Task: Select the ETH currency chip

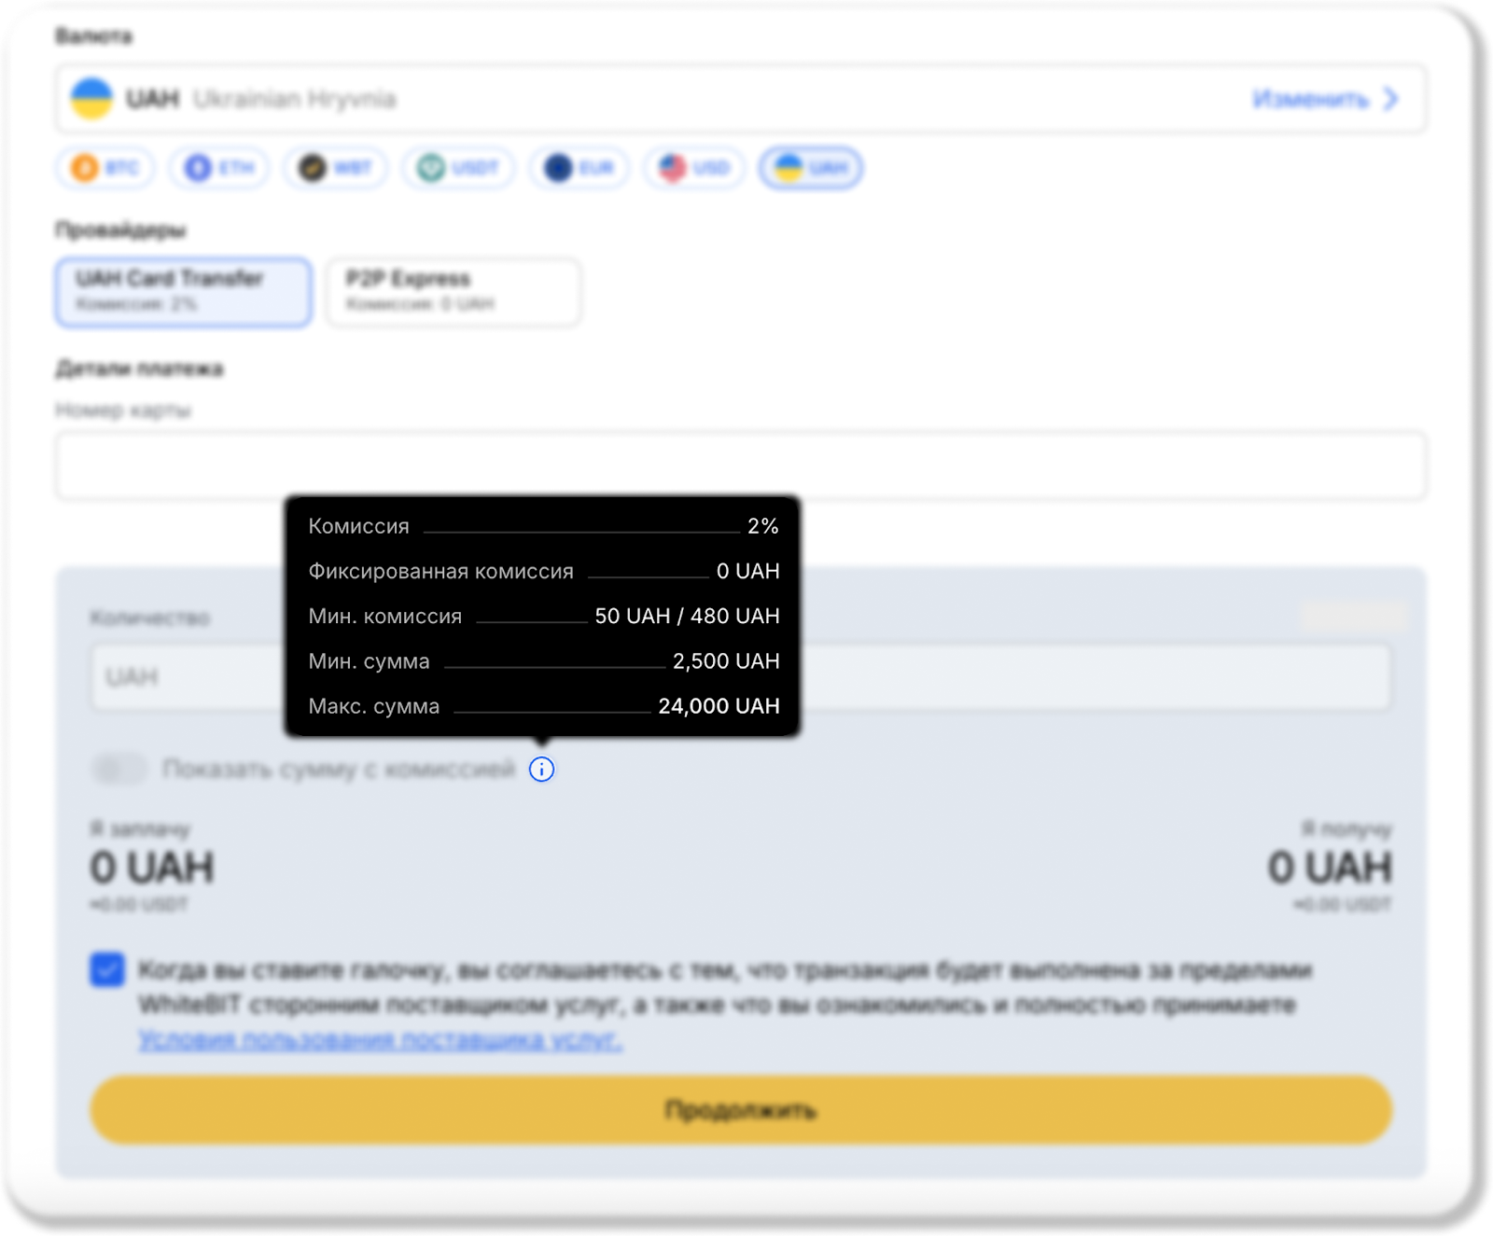Action: pyautogui.click(x=219, y=168)
